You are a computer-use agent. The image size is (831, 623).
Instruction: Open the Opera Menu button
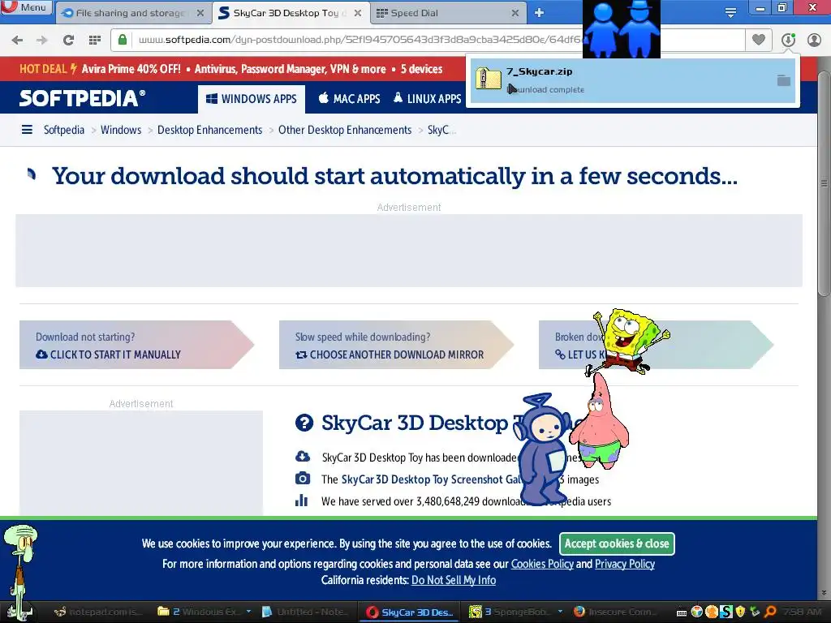(27, 7)
